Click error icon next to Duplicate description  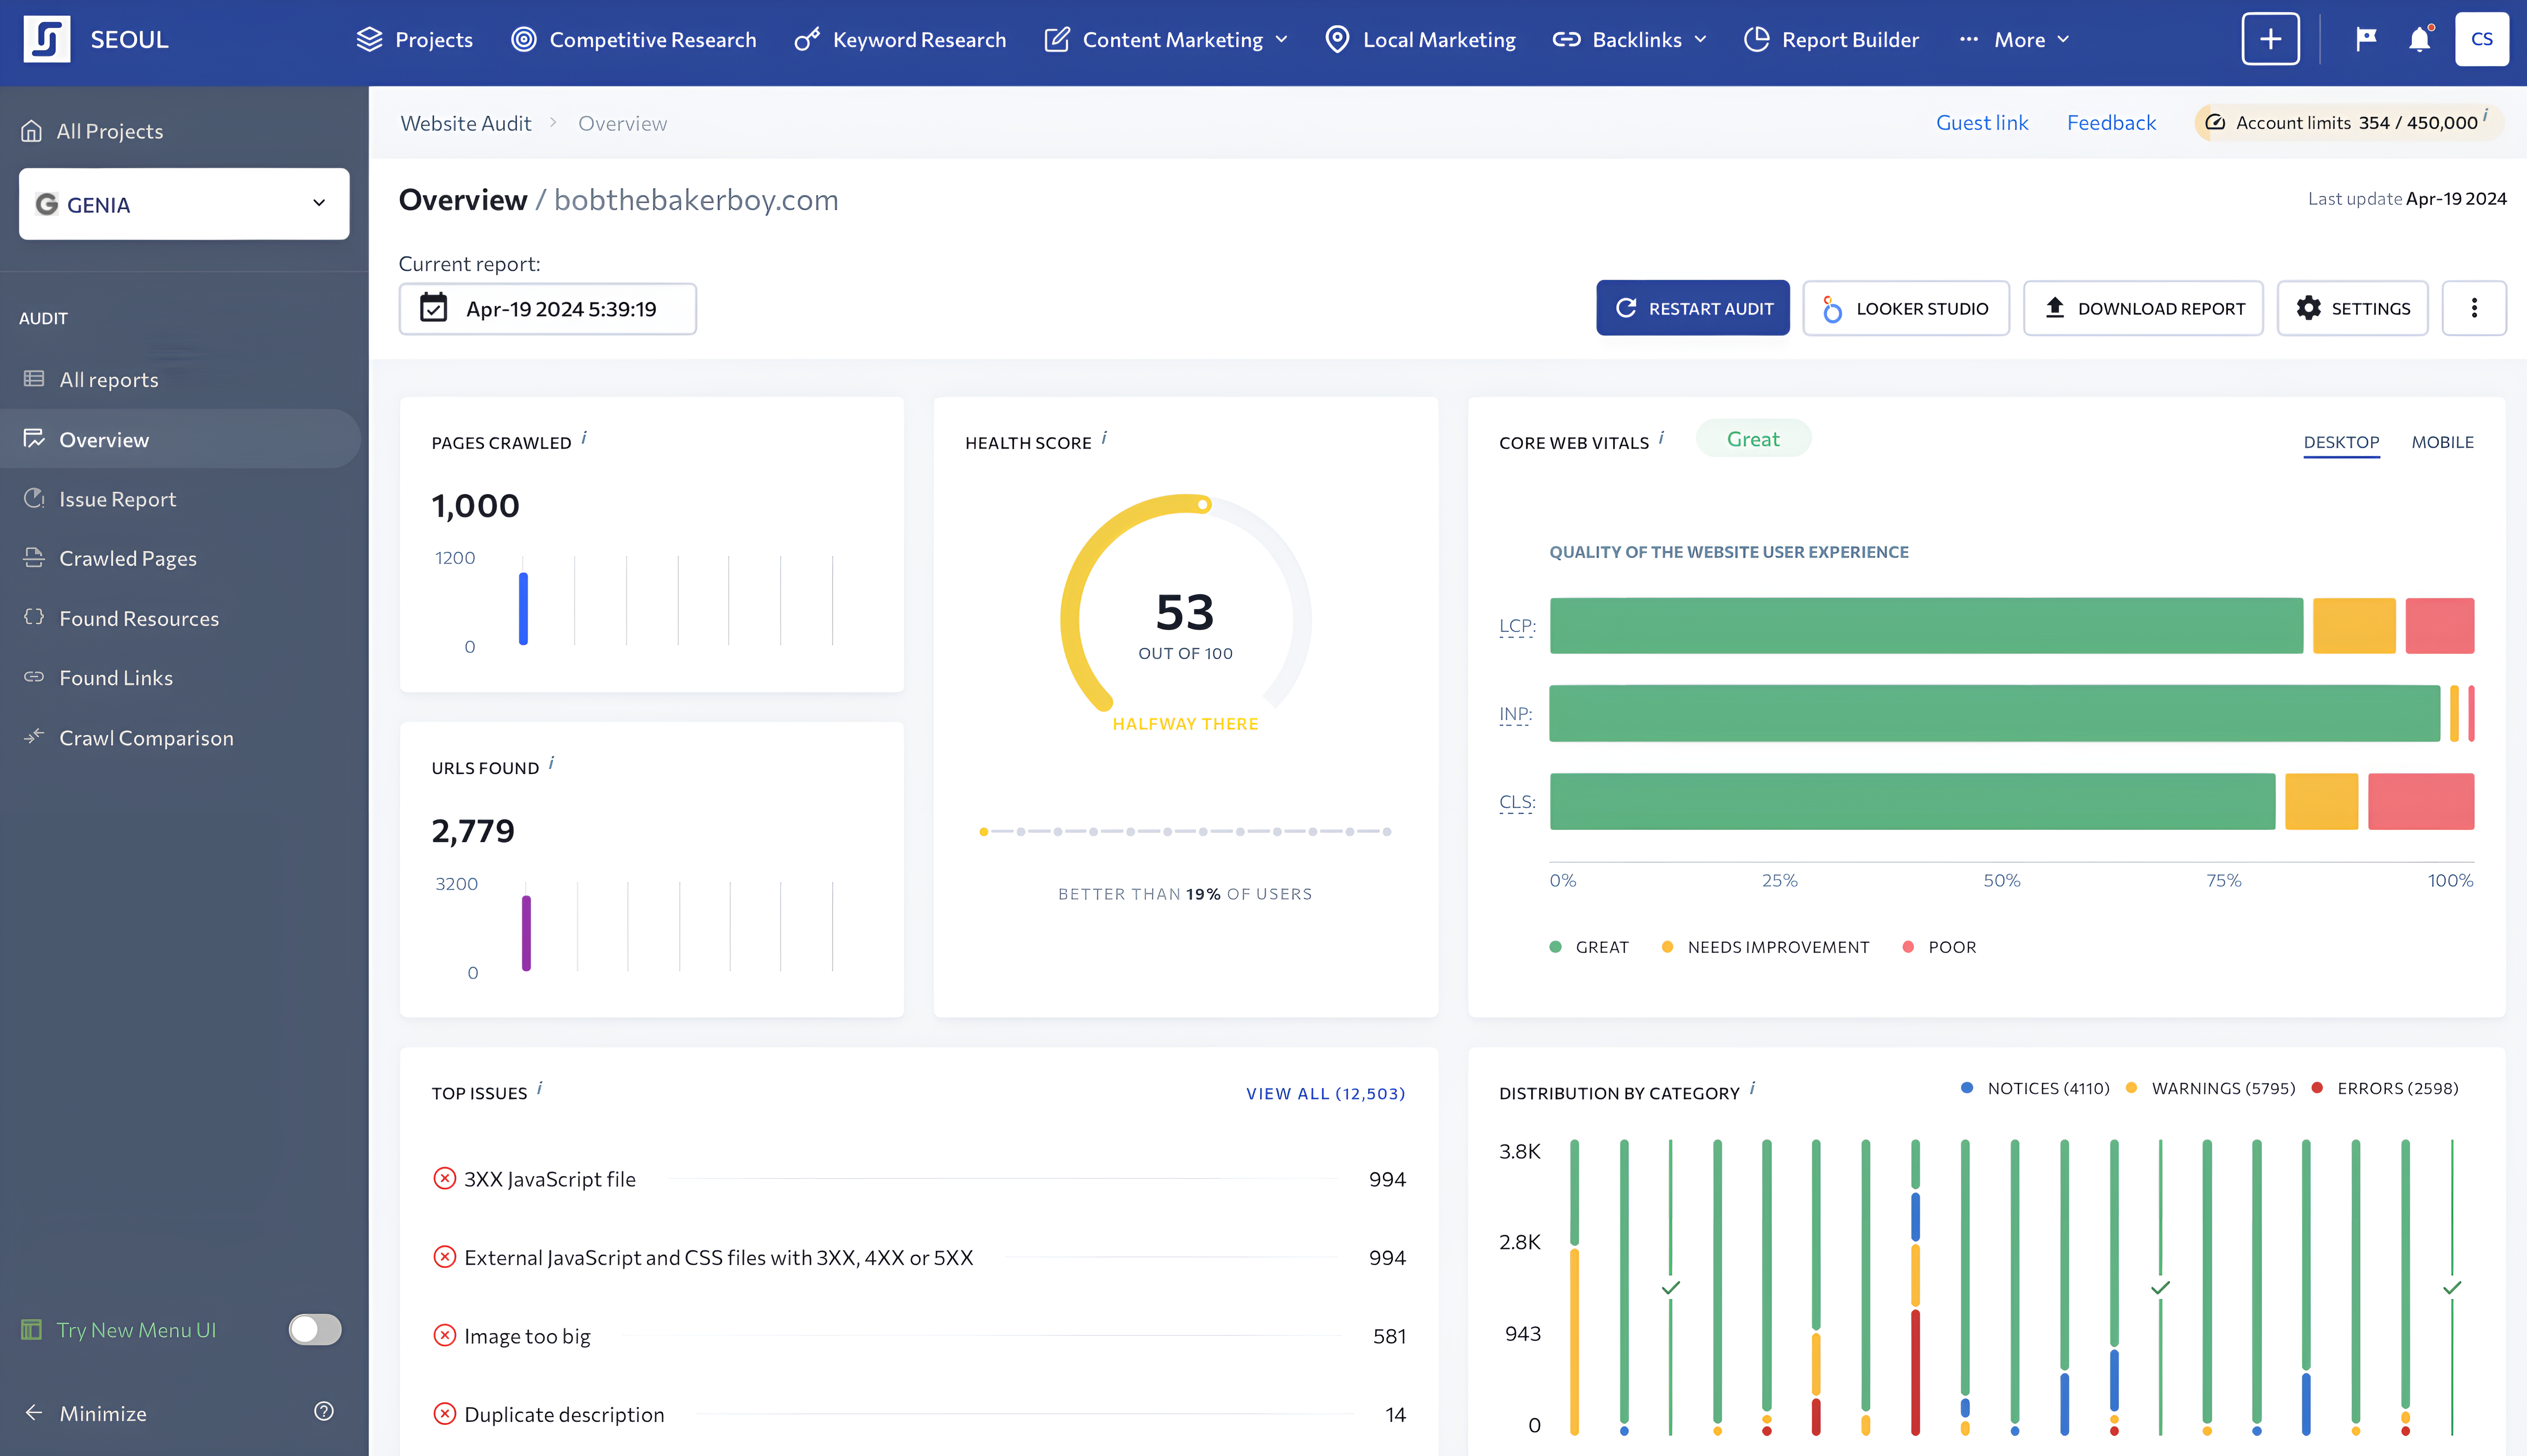[x=444, y=1413]
